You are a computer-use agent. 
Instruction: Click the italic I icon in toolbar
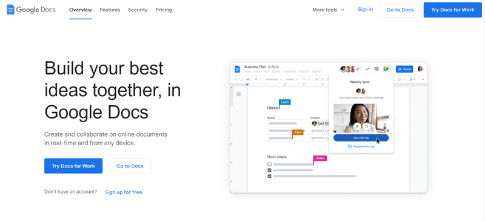323,79
